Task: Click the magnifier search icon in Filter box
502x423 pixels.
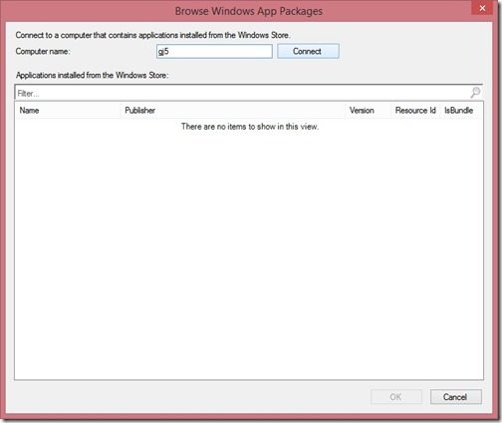Action: [475, 93]
